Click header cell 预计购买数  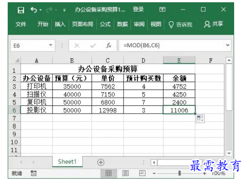(x=143, y=78)
